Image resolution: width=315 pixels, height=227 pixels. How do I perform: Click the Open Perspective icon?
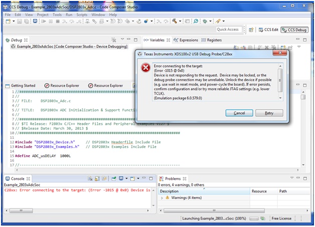[x=251, y=30]
